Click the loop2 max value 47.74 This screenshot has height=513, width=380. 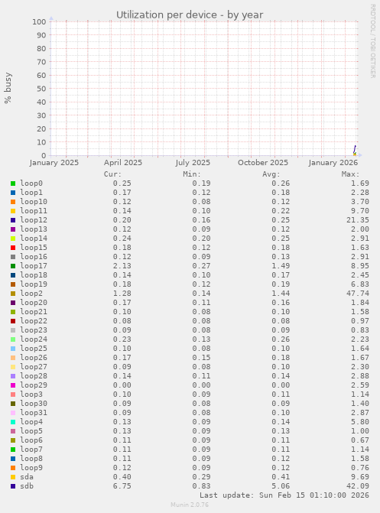tap(358, 294)
